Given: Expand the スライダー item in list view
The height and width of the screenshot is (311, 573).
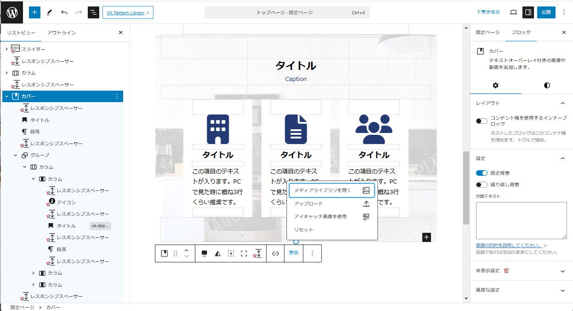Looking at the screenshot, I should [6, 49].
